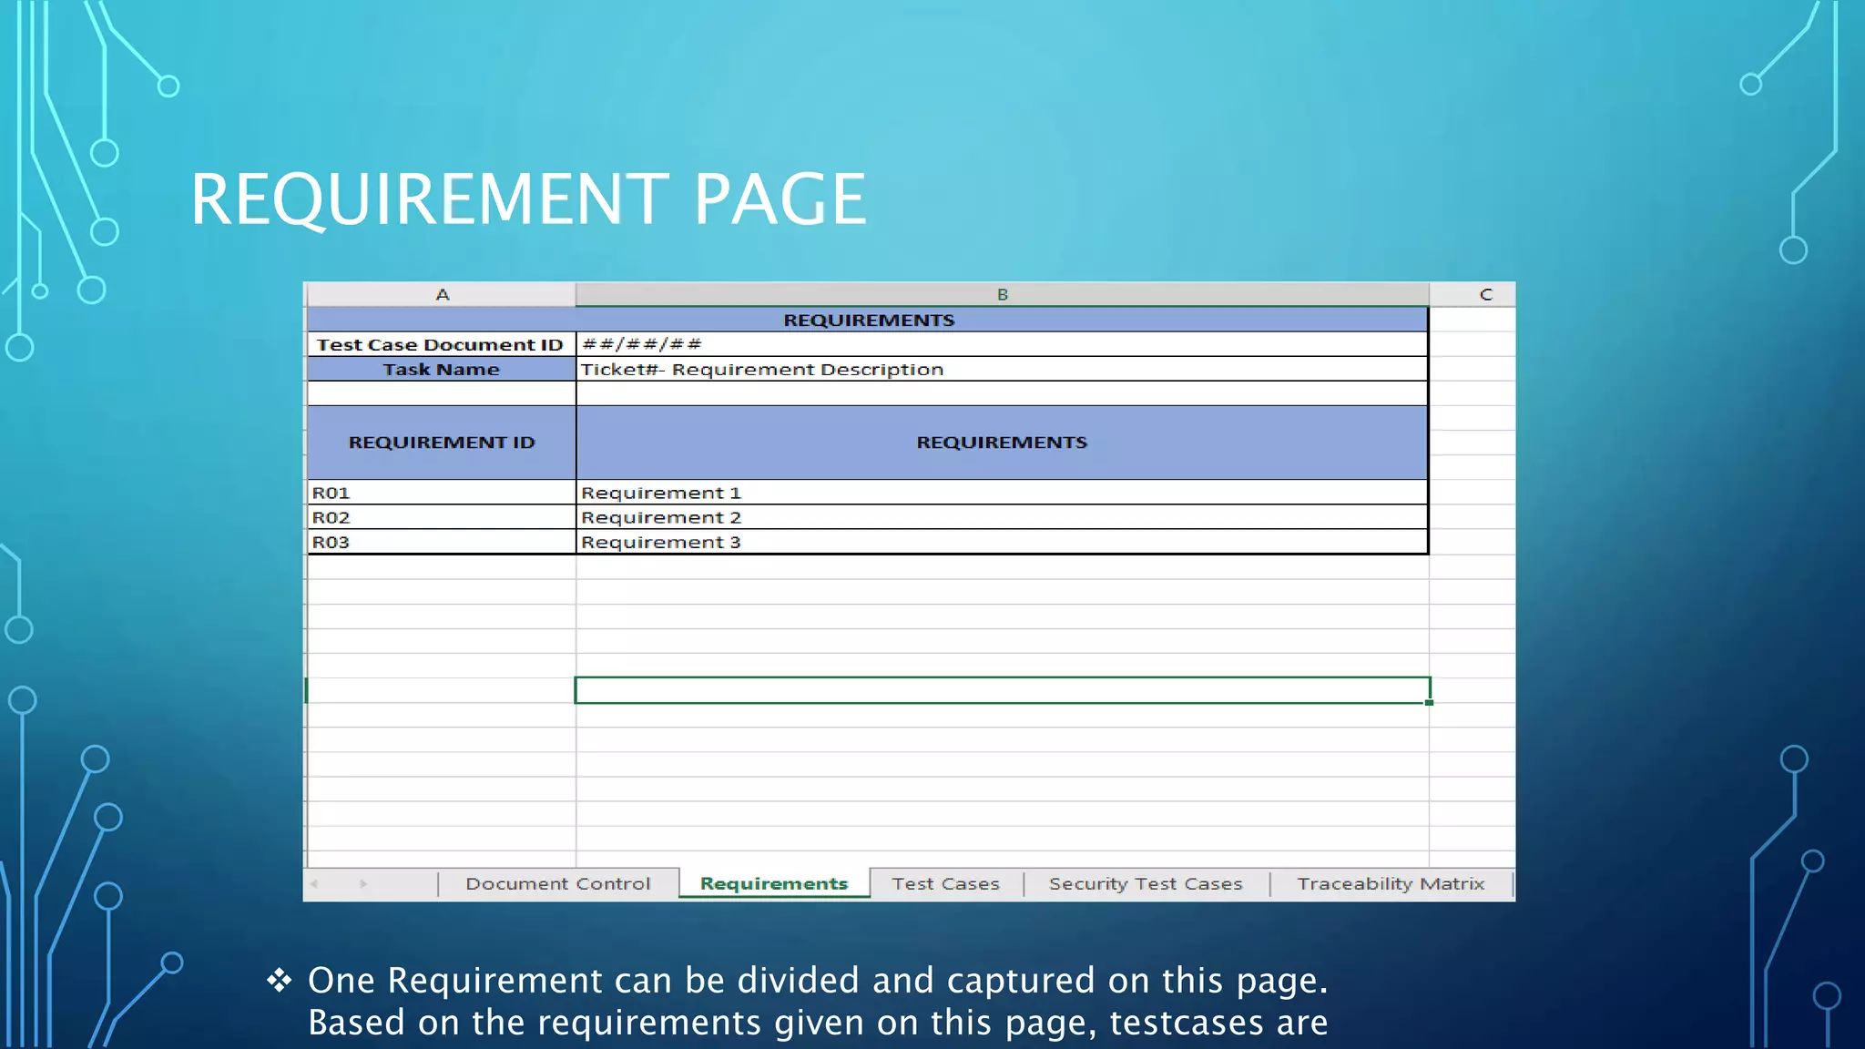Select the Requirement 1 cell
This screenshot has height=1049, width=1865.
point(1002,493)
